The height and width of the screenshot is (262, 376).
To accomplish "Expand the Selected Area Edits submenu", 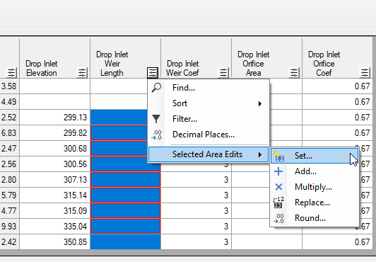I will [208, 154].
